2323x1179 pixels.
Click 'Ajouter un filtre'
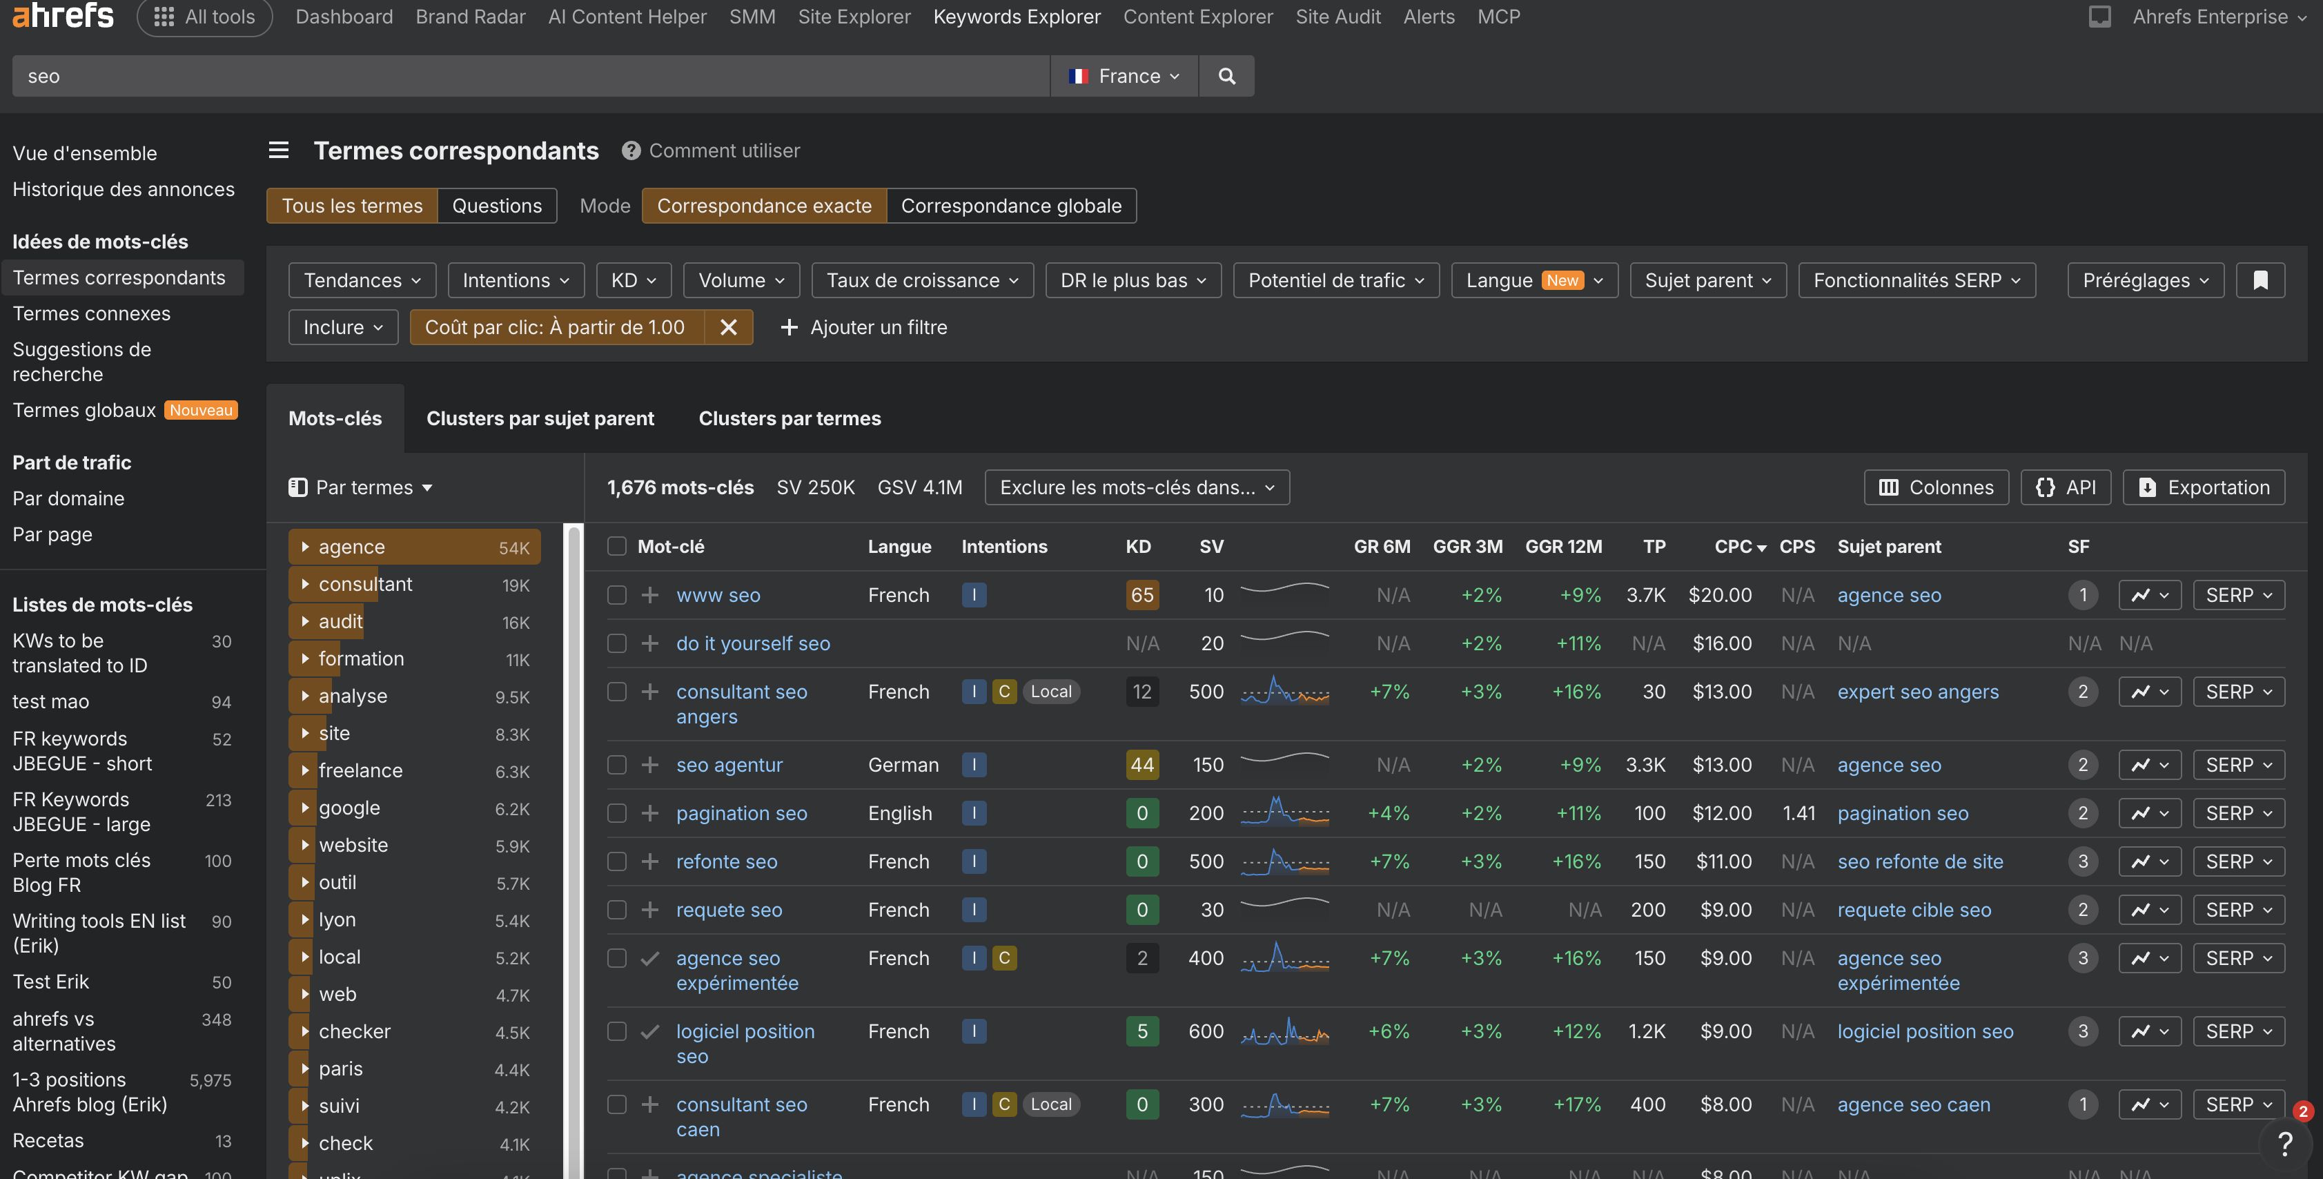(863, 327)
